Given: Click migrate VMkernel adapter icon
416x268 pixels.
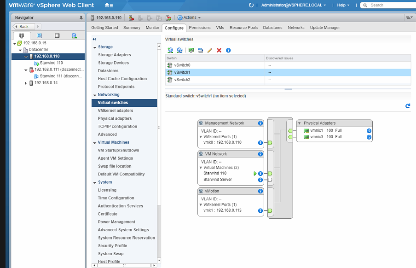Looking at the screenshot, I should pos(201,50).
